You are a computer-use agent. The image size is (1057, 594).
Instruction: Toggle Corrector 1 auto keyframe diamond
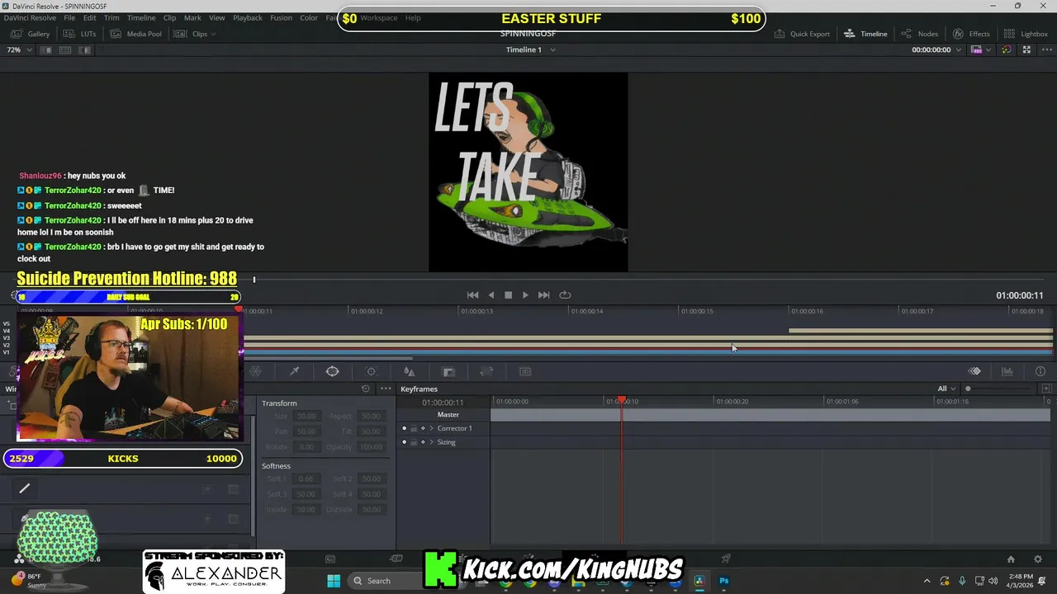[x=423, y=428]
